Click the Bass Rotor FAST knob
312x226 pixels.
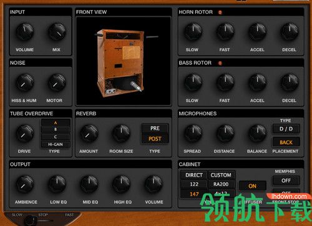[225, 82]
